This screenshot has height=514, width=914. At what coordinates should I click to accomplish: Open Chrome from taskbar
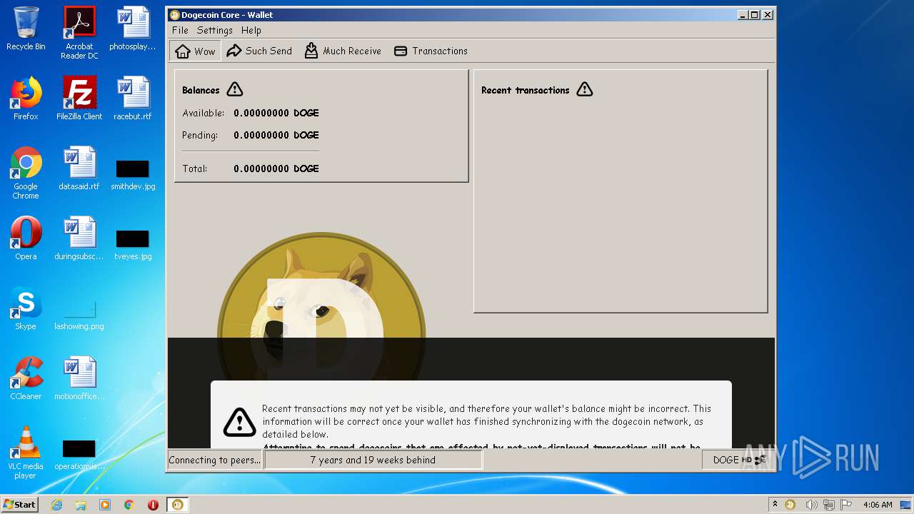[129, 505]
